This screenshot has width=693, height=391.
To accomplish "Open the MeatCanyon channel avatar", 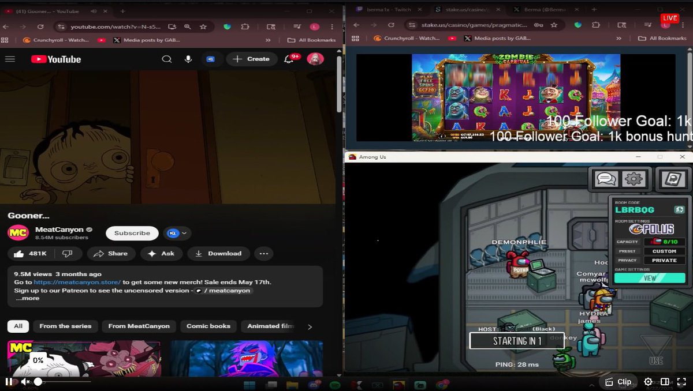I will (x=17, y=233).
